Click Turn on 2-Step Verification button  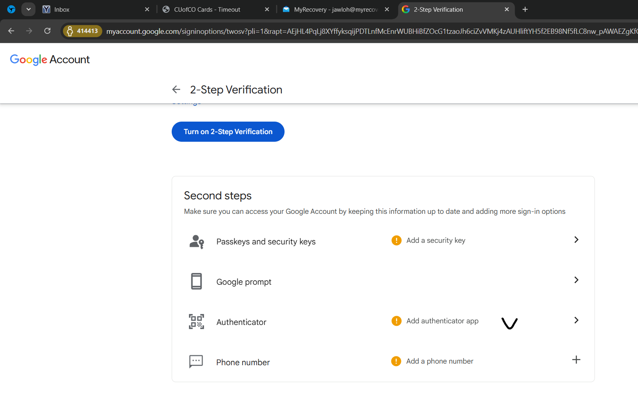click(228, 132)
